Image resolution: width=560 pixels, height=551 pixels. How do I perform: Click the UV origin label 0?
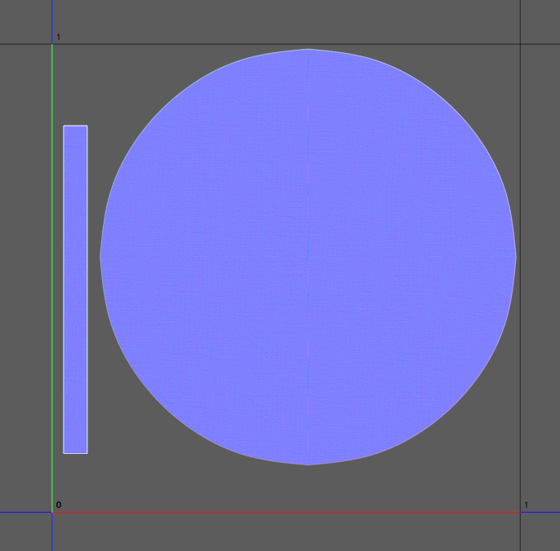[59, 504]
